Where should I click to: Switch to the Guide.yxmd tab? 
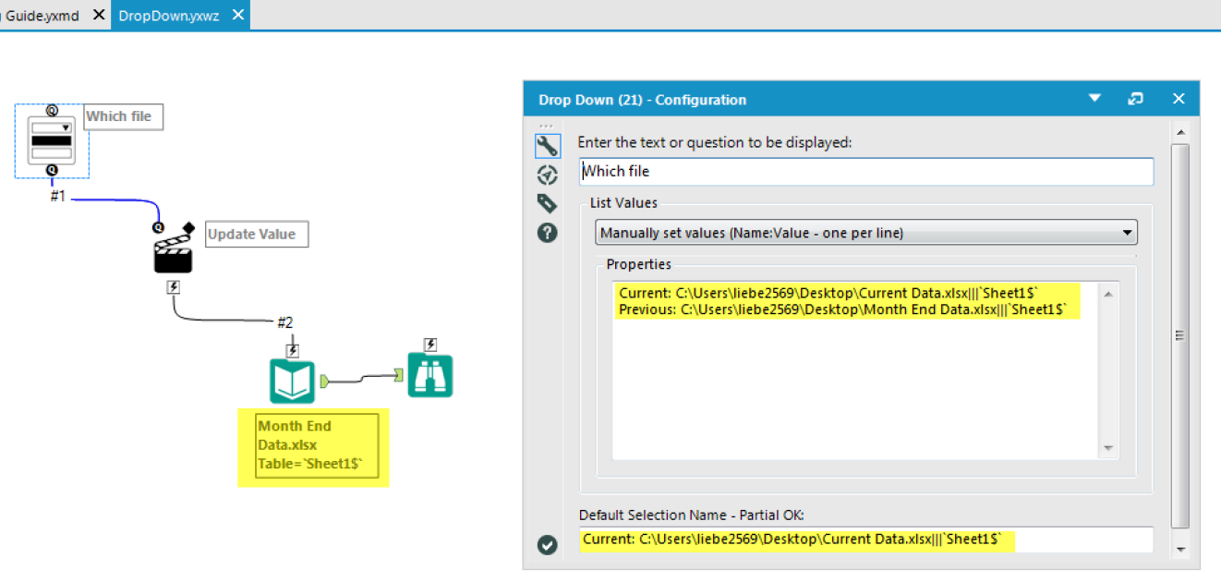42,15
